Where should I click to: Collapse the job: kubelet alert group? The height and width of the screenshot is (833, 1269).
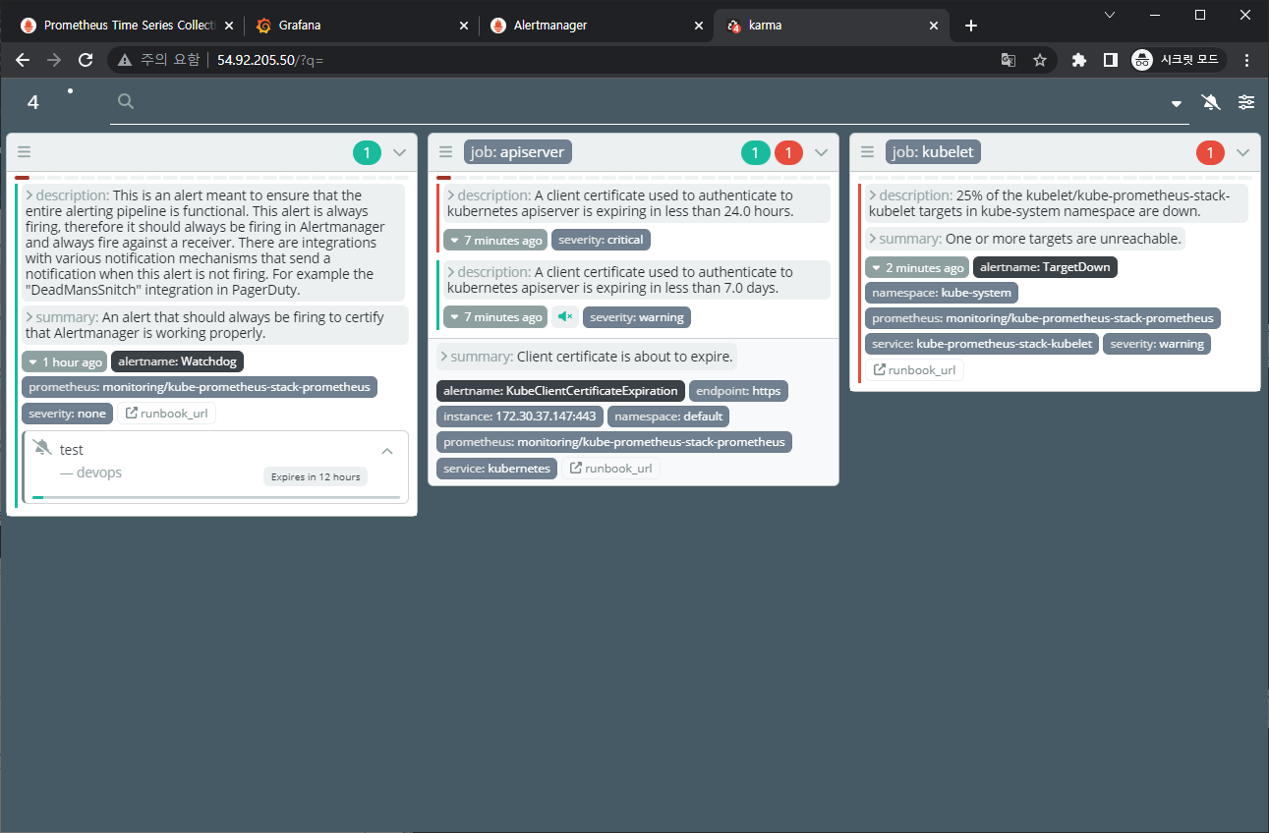(x=1242, y=152)
